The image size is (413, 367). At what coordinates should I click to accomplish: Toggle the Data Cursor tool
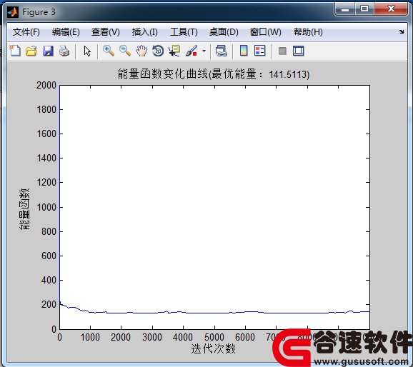coord(174,51)
